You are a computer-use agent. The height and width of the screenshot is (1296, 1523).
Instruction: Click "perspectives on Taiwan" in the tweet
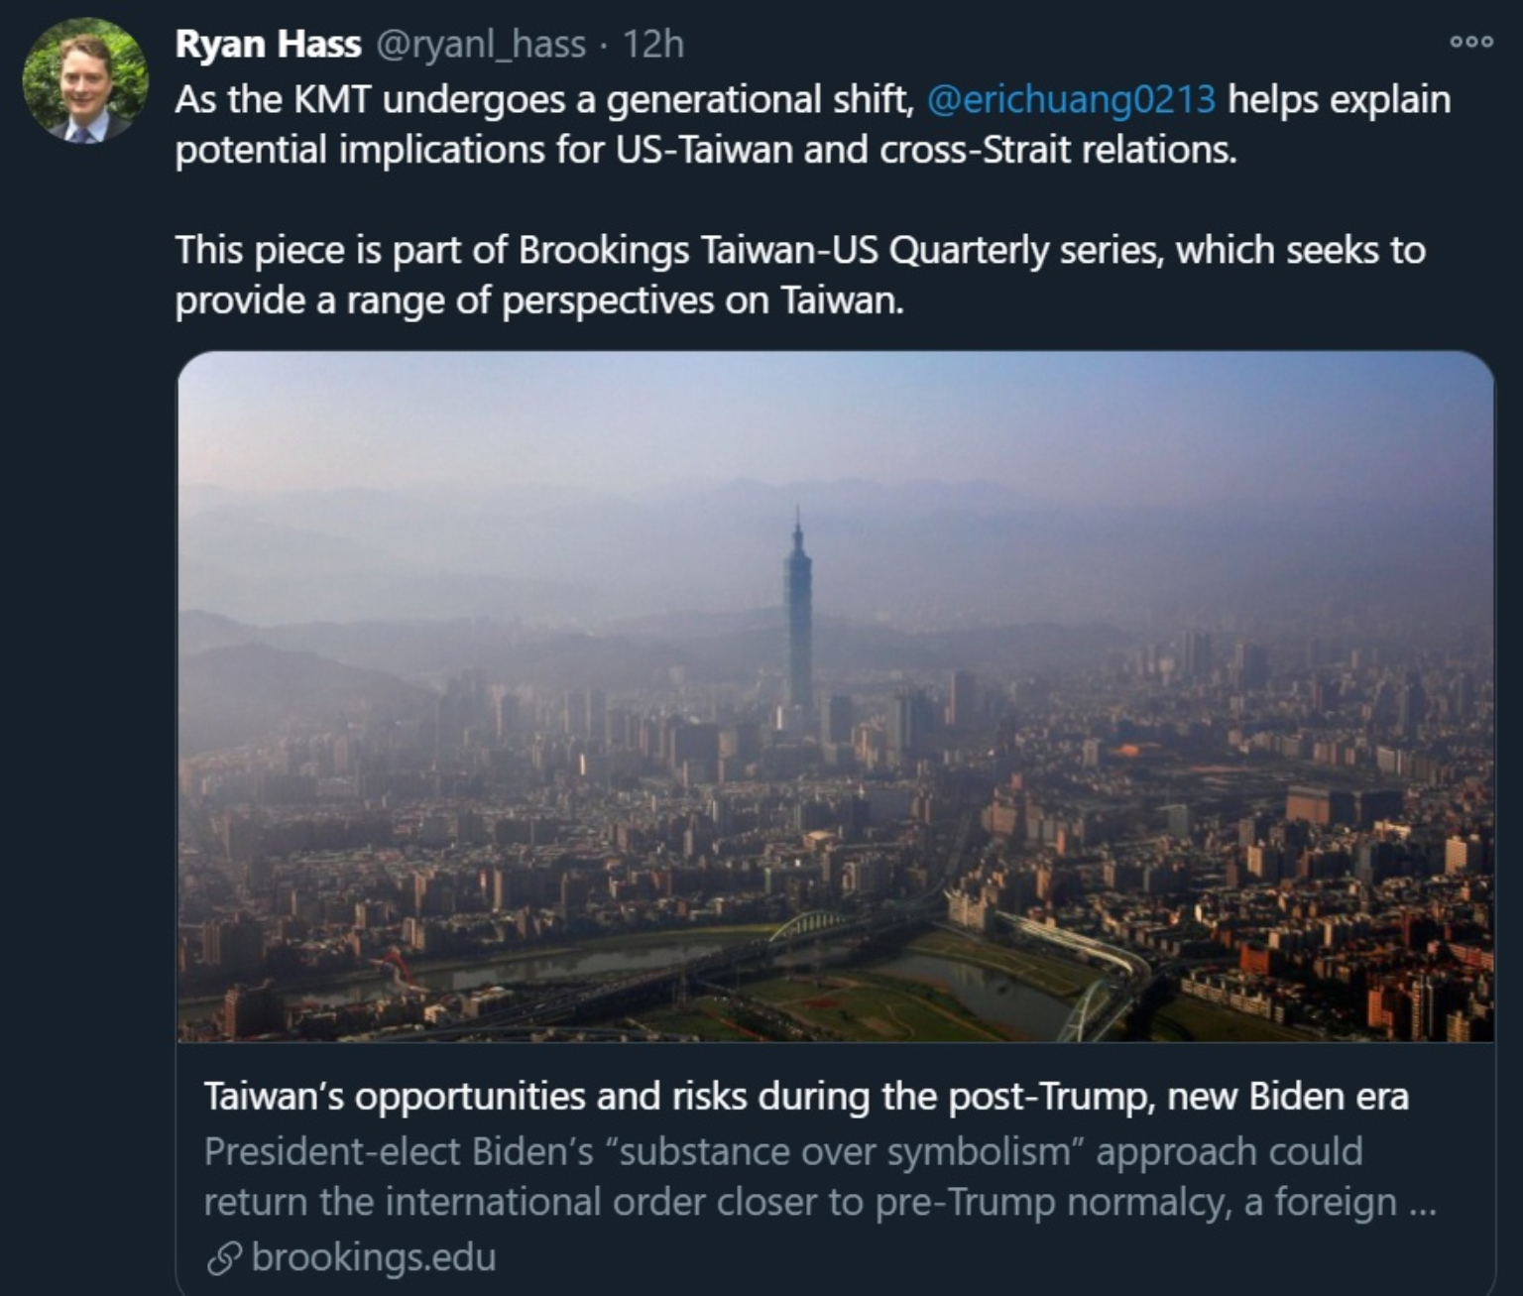pos(702,300)
